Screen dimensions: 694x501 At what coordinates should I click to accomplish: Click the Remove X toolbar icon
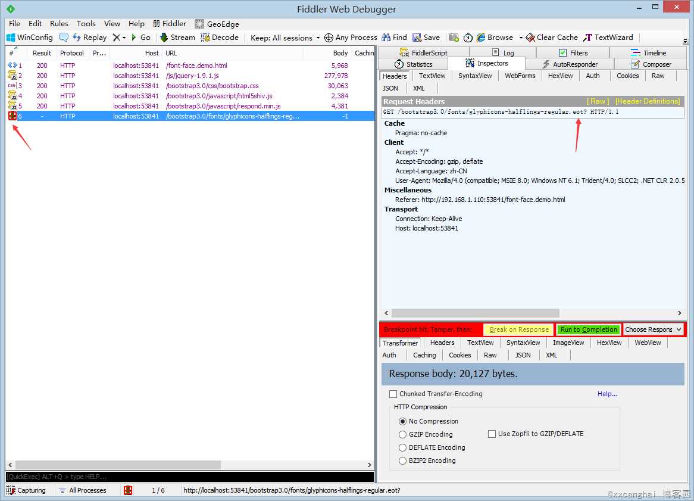tap(117, 38)
